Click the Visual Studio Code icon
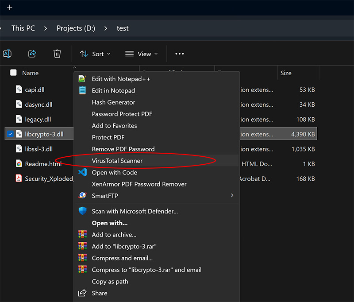The width and height of the screenshot is (354, 302). point(82,172)
